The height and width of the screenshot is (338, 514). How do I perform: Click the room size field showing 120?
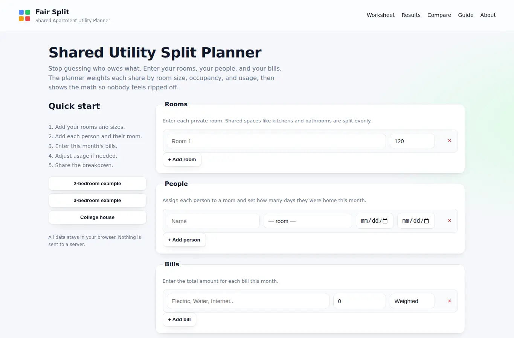pyautogui.click(x=412, y=141)
